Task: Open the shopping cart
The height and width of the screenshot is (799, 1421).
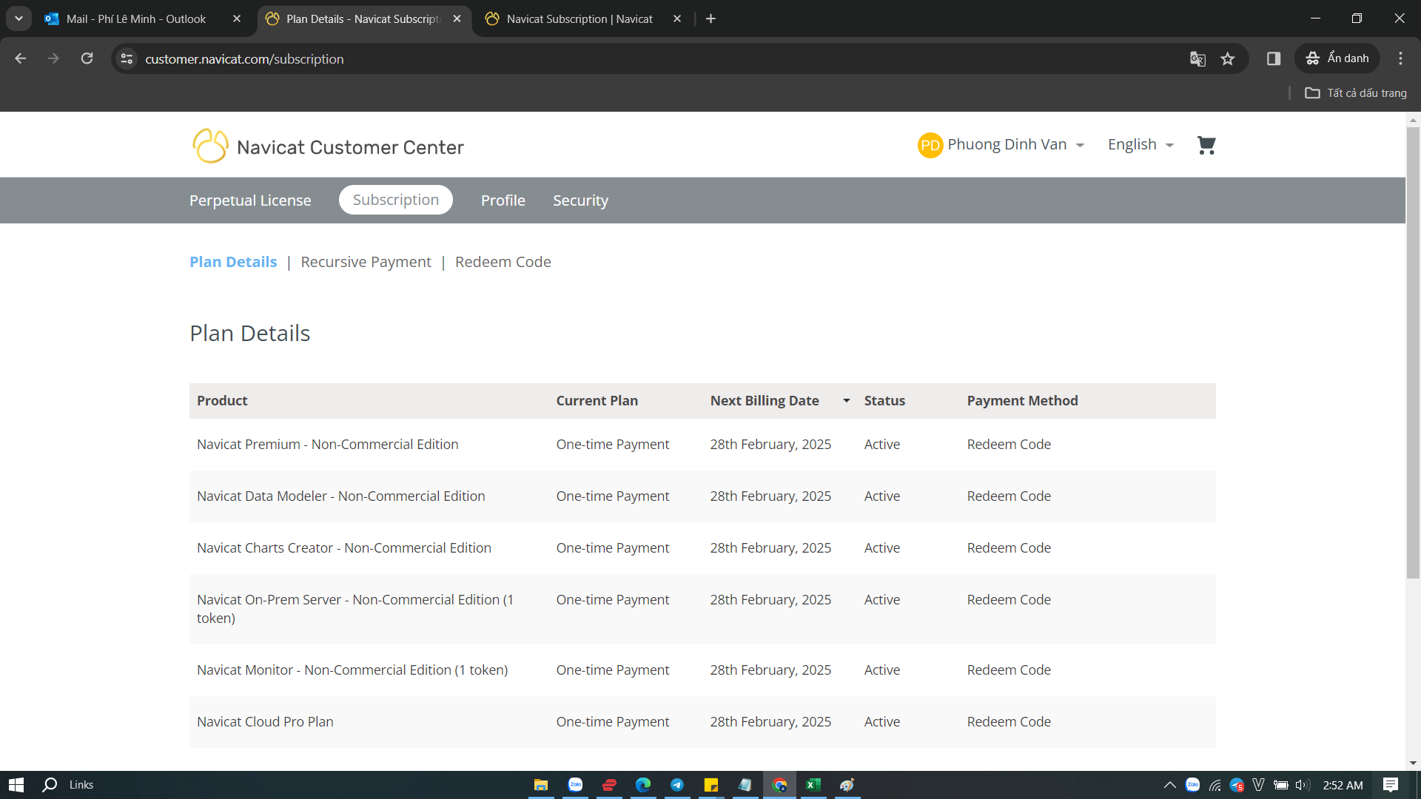Action: point(1206,145)
